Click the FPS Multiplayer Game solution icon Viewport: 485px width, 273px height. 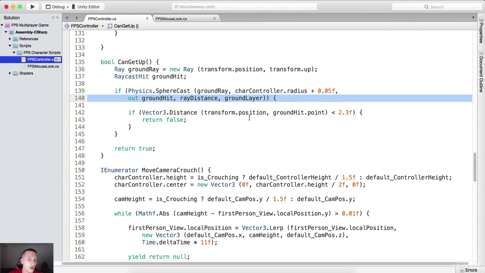(x=8, y=25)
